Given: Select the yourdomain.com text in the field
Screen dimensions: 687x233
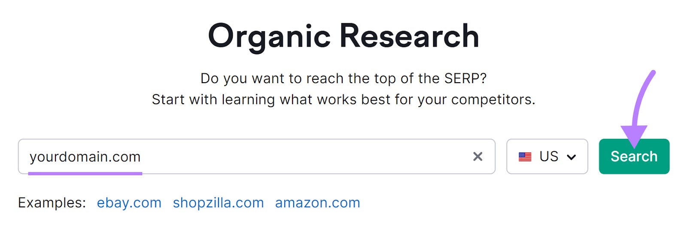Looking at the screenshot, I should coord(85,157).
